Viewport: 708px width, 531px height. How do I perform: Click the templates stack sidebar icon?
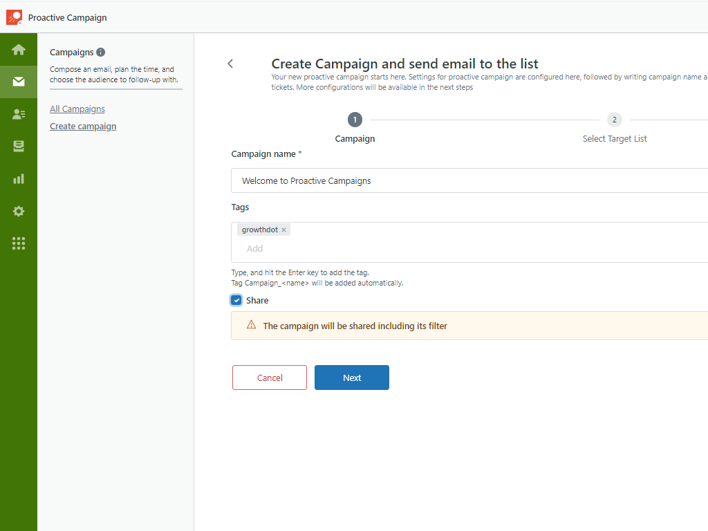(x=19, y=147)
